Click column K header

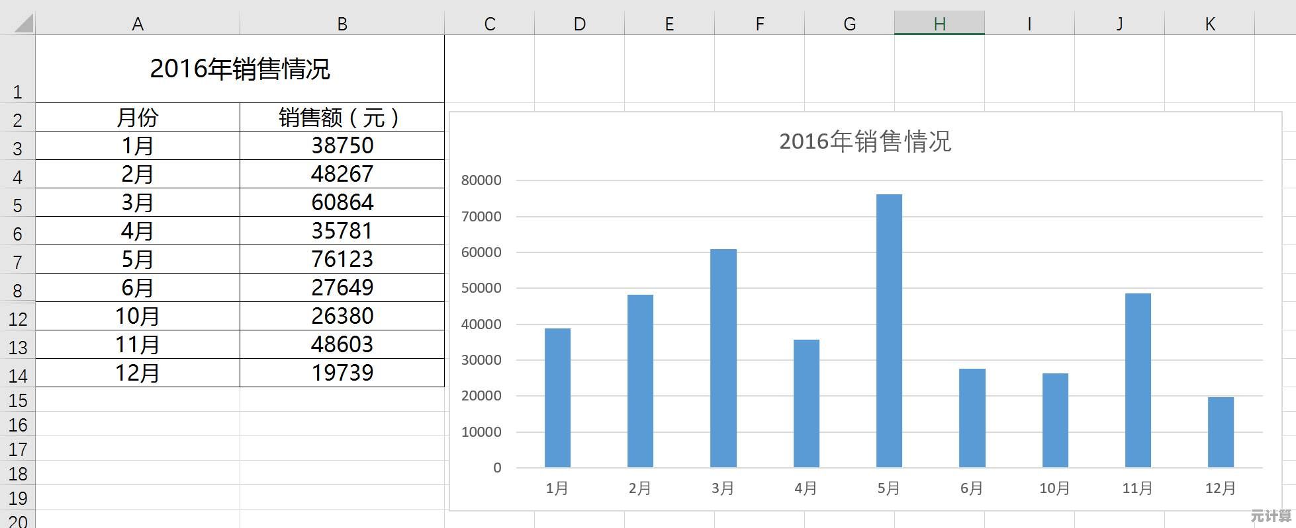(1209, 24)
